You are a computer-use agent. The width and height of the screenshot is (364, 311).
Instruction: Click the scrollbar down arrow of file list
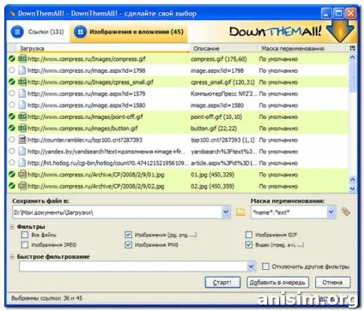click(353, 188)
